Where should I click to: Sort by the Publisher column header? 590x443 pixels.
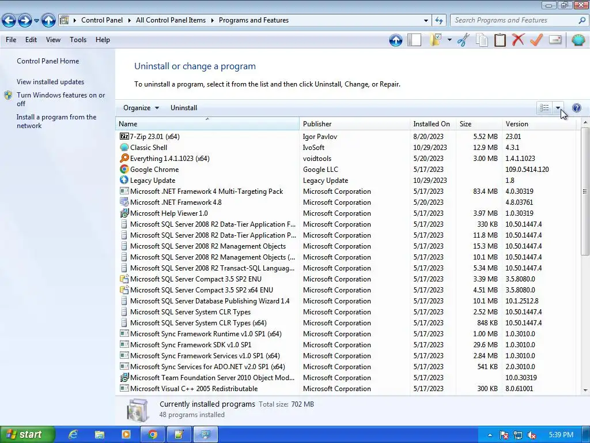click(354, 124)
